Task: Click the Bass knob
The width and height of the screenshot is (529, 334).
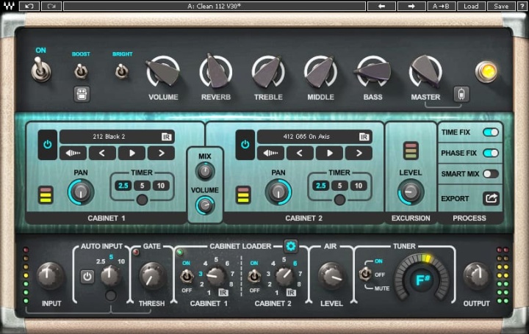Action: 373,72
